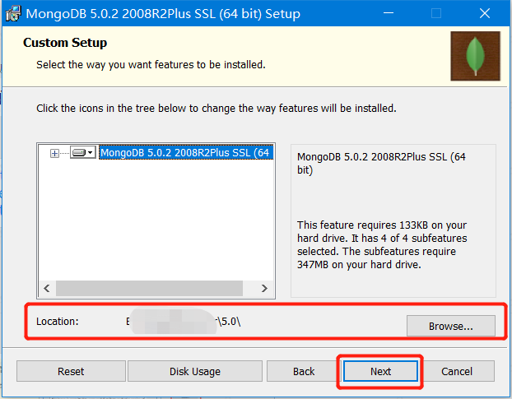Click the MongoDB leaf logo image
The width and height of the screenshot is (512, 399).
[475, 56]
